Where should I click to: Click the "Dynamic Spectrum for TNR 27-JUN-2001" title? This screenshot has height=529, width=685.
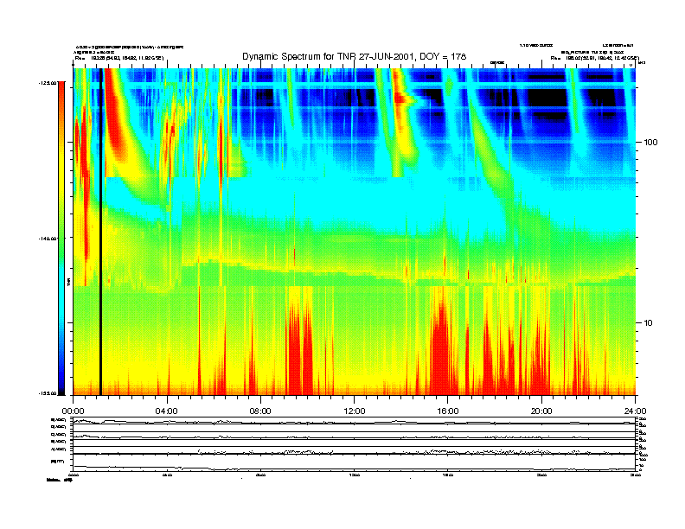coord(354,56)
